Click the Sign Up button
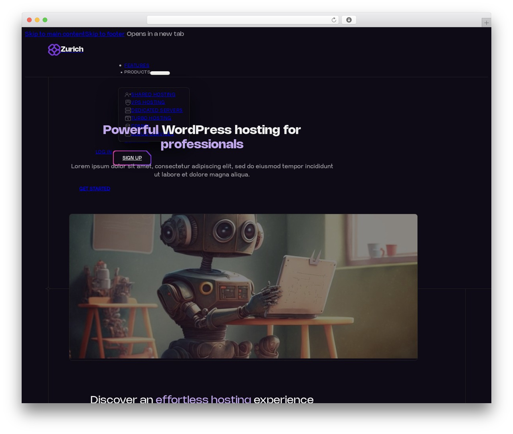The width and height of the screenshot is (513, 434). pyautogui.click(x=132, y=158)
